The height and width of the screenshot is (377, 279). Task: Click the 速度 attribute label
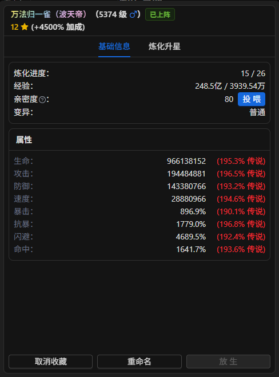click(x=23, y=199)
